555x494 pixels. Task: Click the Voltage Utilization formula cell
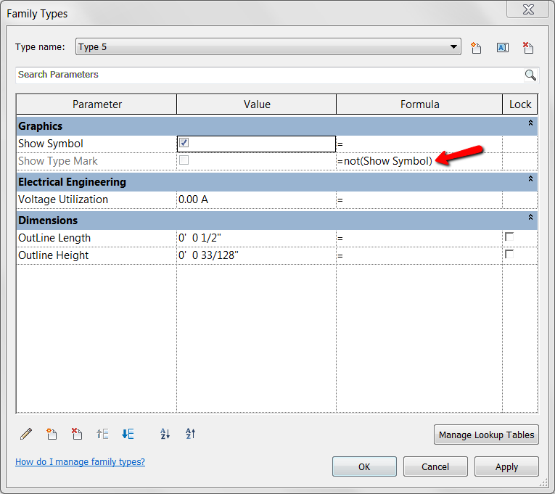[419, 200]
